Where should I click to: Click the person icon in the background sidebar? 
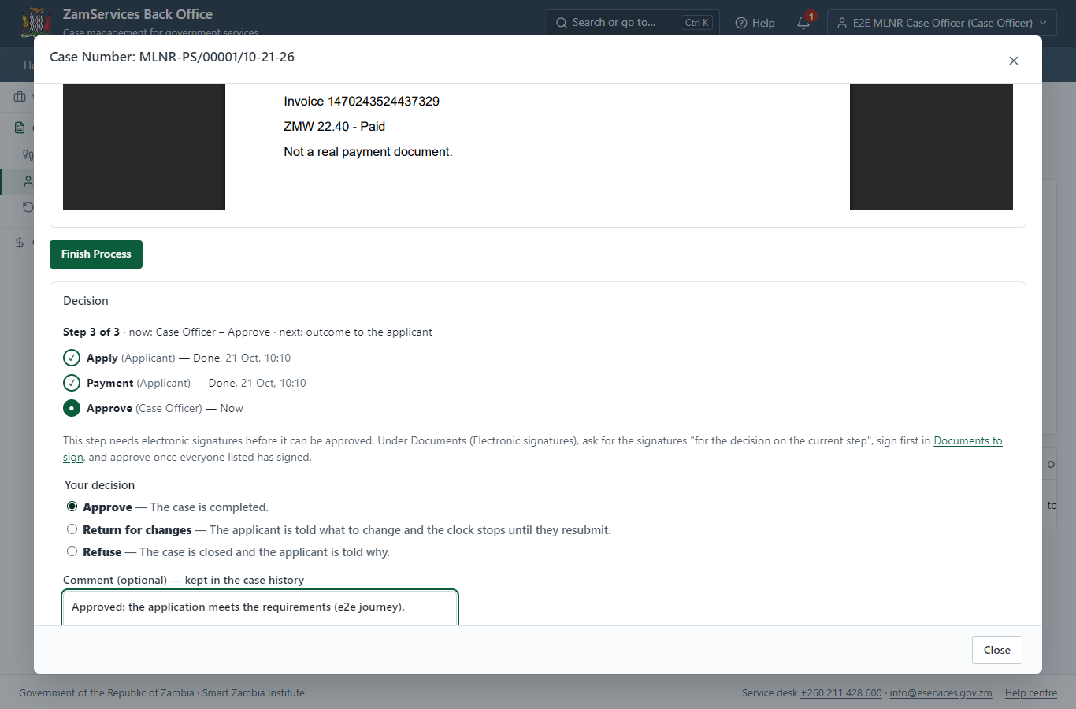tap(28, 181)
